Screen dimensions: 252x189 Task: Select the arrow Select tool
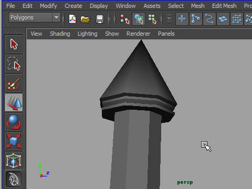click(x=14, y=44)
